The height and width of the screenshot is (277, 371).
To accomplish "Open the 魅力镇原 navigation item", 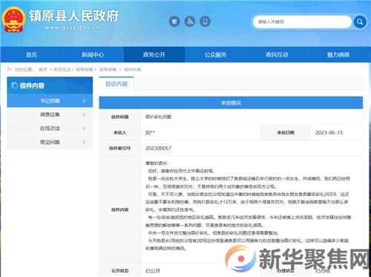I will [x=338, y=55].
